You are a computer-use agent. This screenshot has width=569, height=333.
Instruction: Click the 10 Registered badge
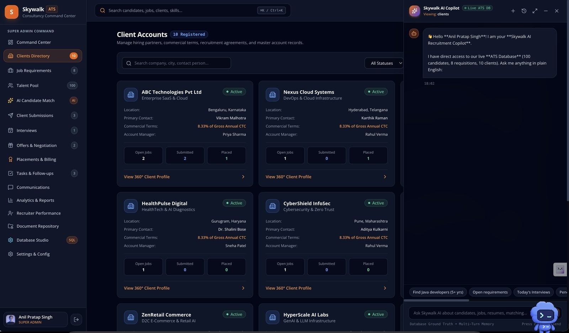(189, 34)
